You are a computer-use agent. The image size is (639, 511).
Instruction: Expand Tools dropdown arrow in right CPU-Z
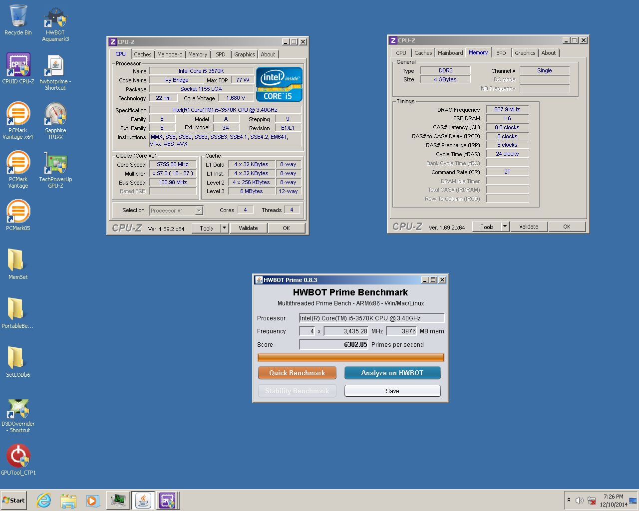(505, 227)
